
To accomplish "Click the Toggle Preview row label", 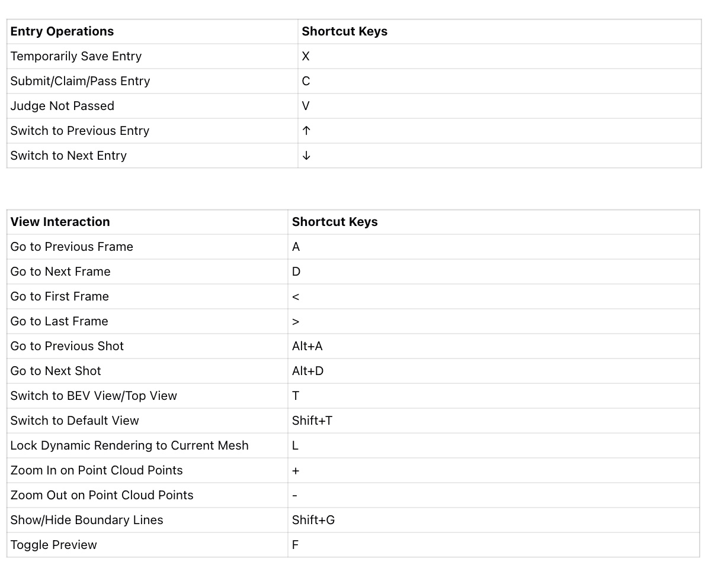I will click(x=53, y=545).
